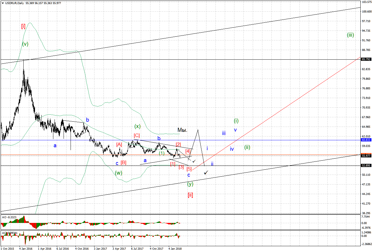This screenshot has width=372, height=252.
Task: Click the 1.24086 AC scale value
Action: tap(366, 233)
